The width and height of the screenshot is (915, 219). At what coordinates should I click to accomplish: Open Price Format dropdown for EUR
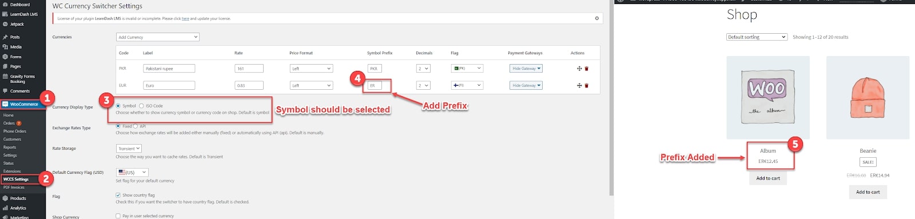point(311,86)
